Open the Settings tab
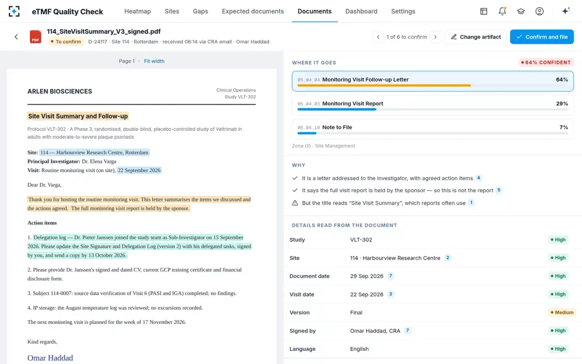Image resolution: width=582 pixels, height=364 pixels. [x=403, y=11]
